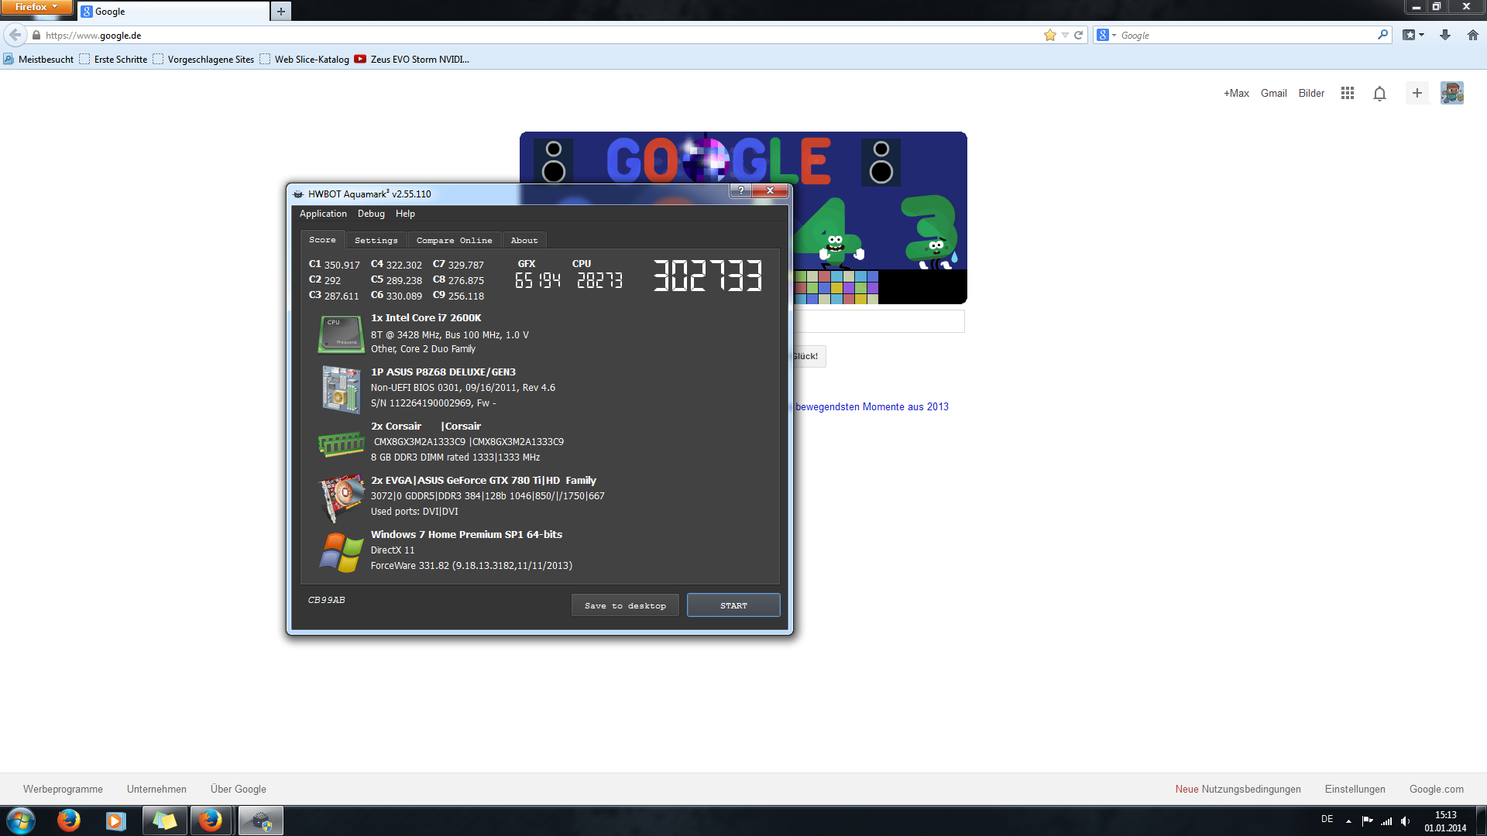Bookmark this page with the star icon
The image size is (1487, 836).
[x=1050, y=35]
